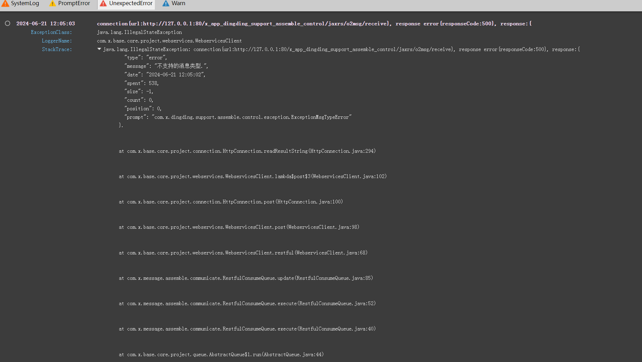Viewport: 642px width, 362px height.
Task: Click the "message" line in the response
Action: [166, 66]
